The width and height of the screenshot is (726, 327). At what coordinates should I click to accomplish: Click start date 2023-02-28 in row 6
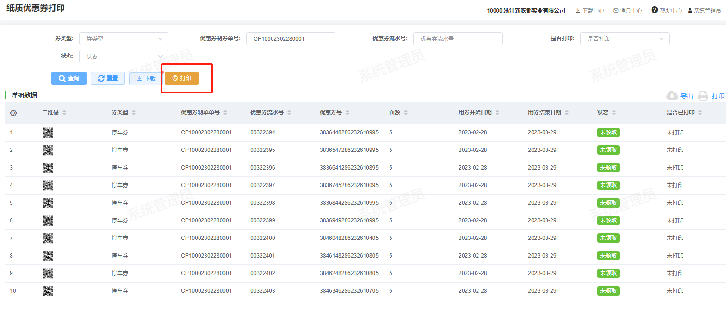click(473, 220)
